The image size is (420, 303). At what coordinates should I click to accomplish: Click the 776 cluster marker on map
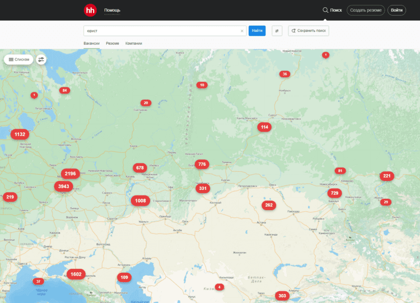click(202, 165)
